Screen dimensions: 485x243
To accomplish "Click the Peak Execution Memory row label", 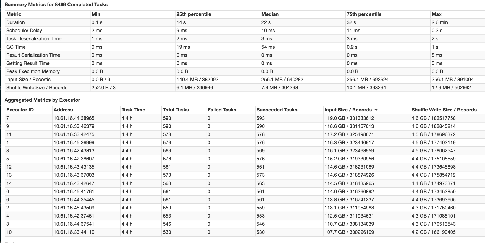I will click(x=33, y=71).
